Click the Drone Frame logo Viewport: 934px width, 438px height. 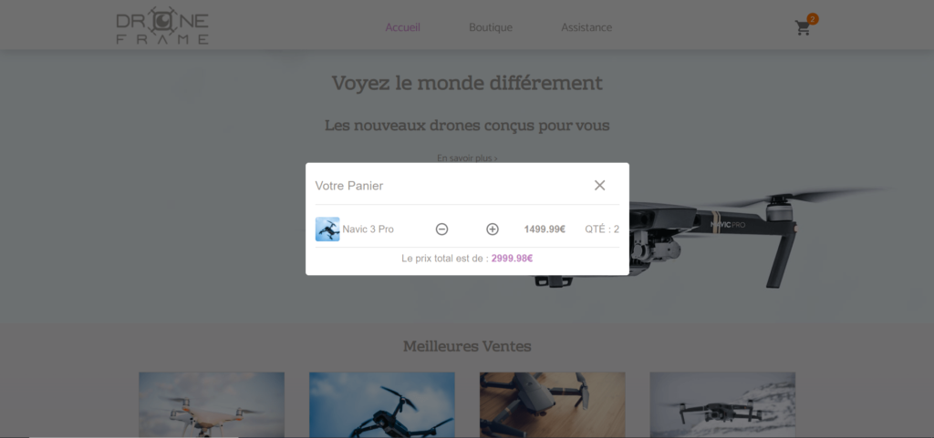coord(162,26)
